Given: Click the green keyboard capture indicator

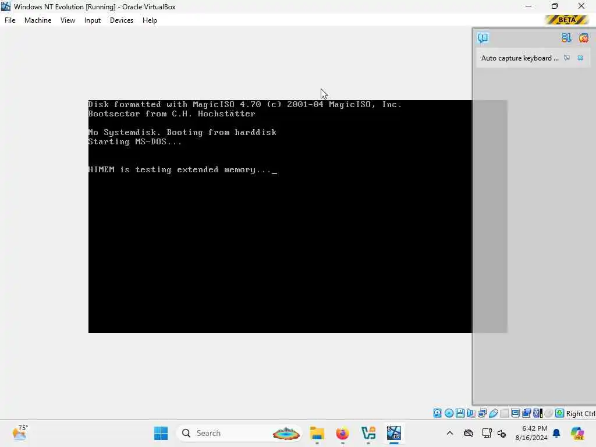Looking at the screenshot, I should 559,413.
